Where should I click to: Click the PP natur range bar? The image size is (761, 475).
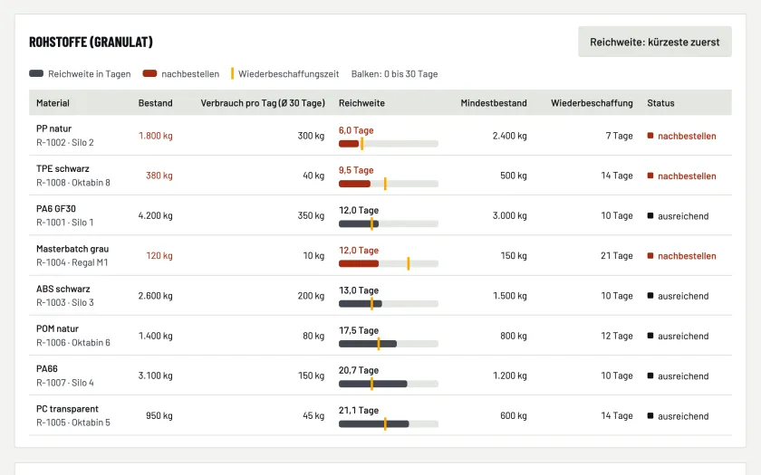tap(389, 144)
